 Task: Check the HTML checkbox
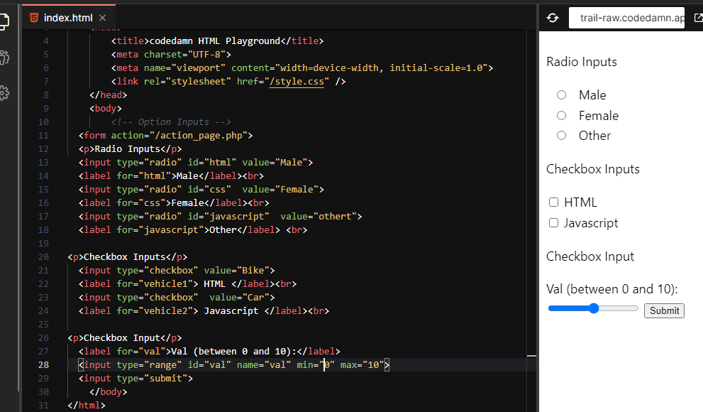pyautogui.click(x=554, y=202)
